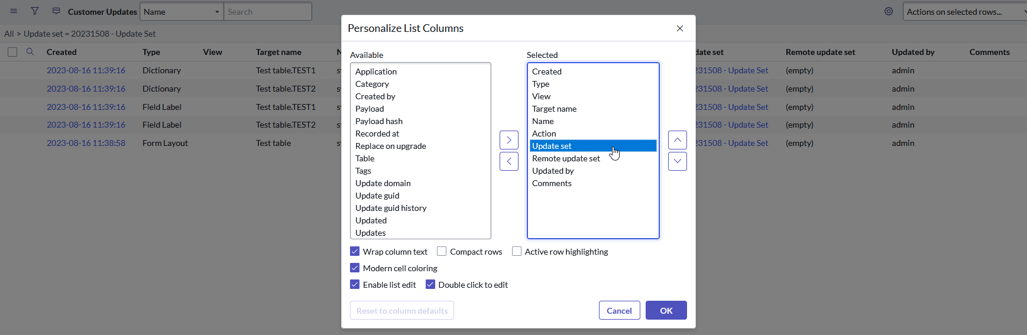Viewport: 1027px width, 335px height.
Task: Click the search magnifier icon in header row
Action: click(x=30, y=52)
